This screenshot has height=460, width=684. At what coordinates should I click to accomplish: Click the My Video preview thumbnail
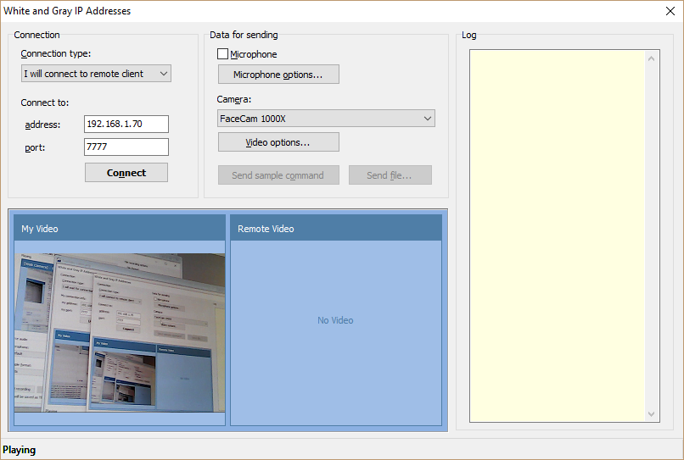coord(120,333)
